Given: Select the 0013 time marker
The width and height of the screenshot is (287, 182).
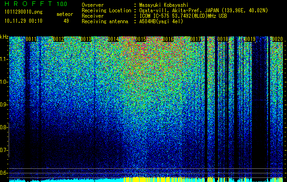Looking at the screenshot, I should [x=86, y=39].
